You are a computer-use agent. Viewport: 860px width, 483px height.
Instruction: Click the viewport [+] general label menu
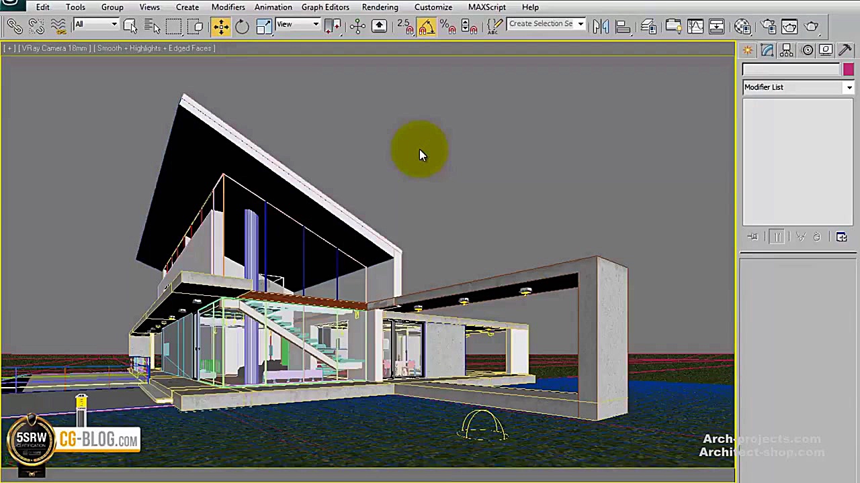(9, 48)
